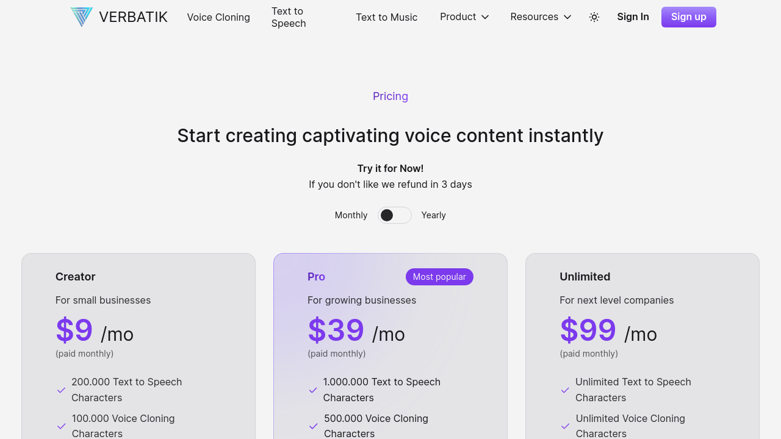Open the Text to Music page
Image resolution: width=781 pixels, height=439 pixels.
click(386, 17)
